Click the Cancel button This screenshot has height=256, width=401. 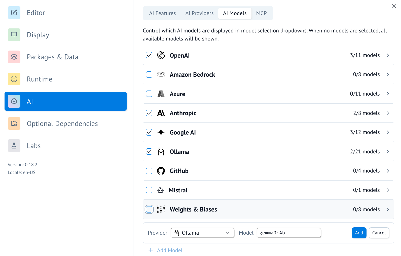point(379,233)
